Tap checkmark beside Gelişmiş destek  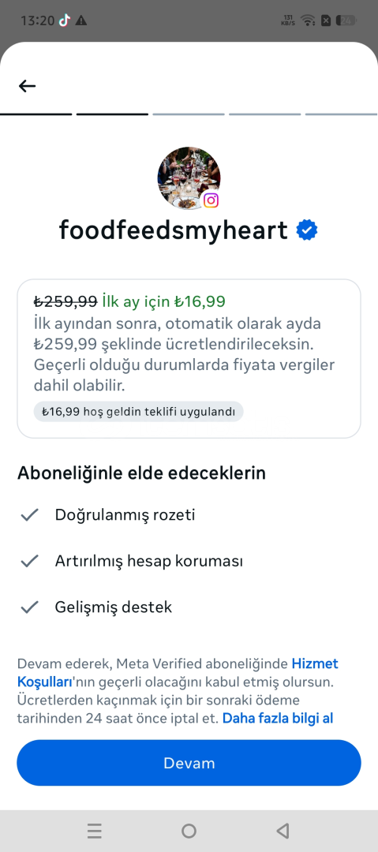pyautogui.click(x=29, y=607)
